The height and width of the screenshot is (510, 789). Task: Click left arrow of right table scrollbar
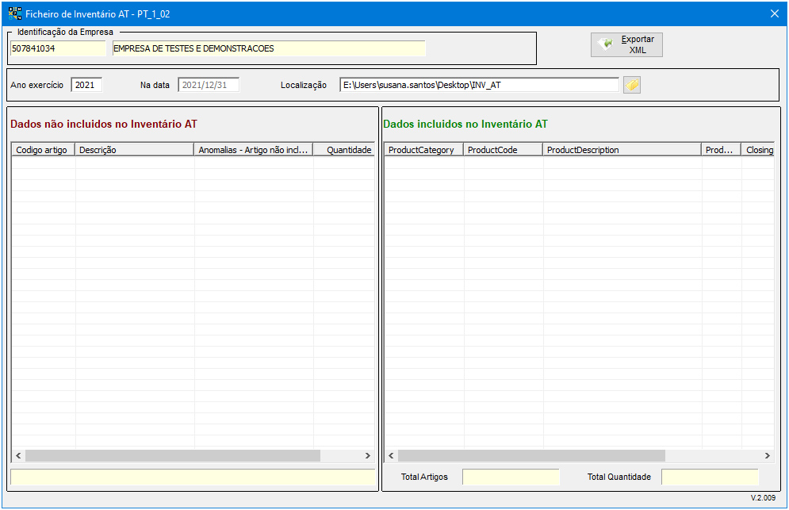click(x=390, y=456)
